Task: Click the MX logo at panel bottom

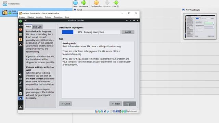Action: coord(21,107)
